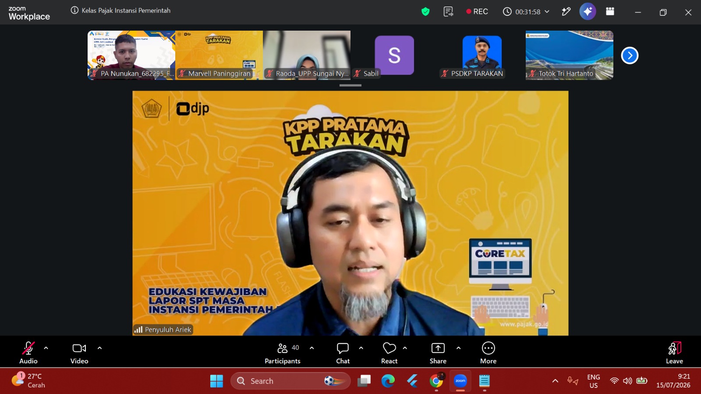The width and height of the screenshot is (701, 394).
Task: Select the Raoda_UPP Sungai participant thumbnail
Action: (x=307, y=55)
